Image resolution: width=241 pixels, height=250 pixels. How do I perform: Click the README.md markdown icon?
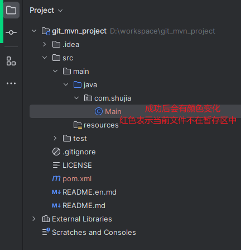[56, 205]
